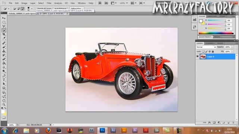Select the Brush tool
The width and height of the screenshot is (239, 134).
click(4, 47)
